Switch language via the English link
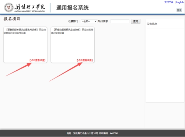 coord(180,2)
